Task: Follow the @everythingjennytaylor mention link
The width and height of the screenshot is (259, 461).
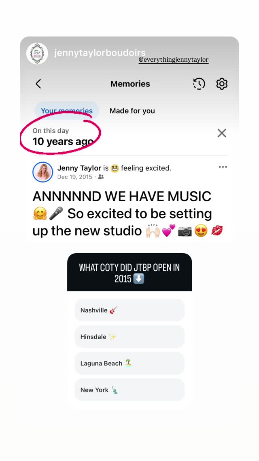Action: [173, 60]
